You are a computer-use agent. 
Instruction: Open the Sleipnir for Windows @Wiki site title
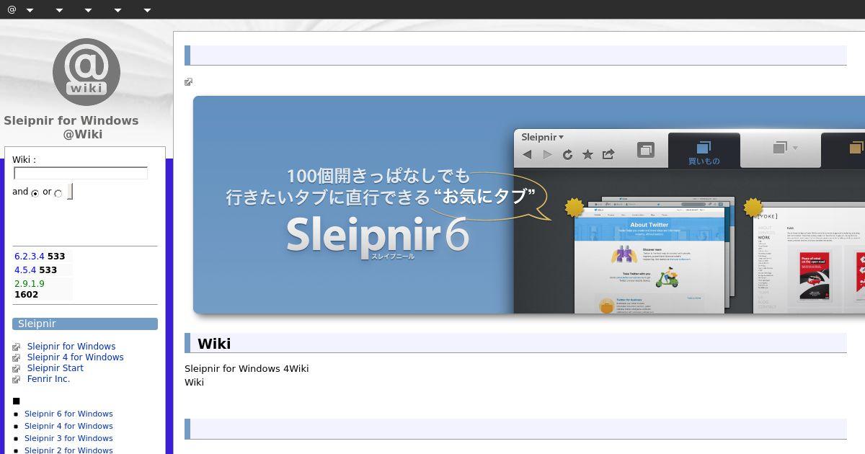tap(71, 127)
